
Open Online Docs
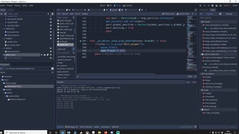pyautogui.click(x=168, y=14)
